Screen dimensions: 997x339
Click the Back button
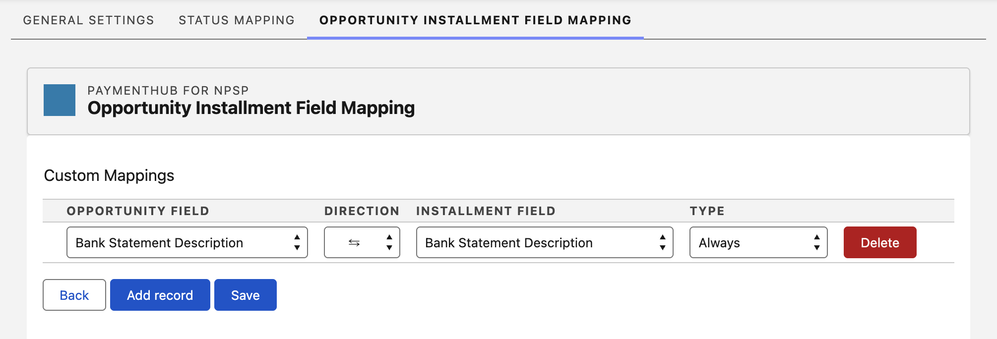coord(74,295)
